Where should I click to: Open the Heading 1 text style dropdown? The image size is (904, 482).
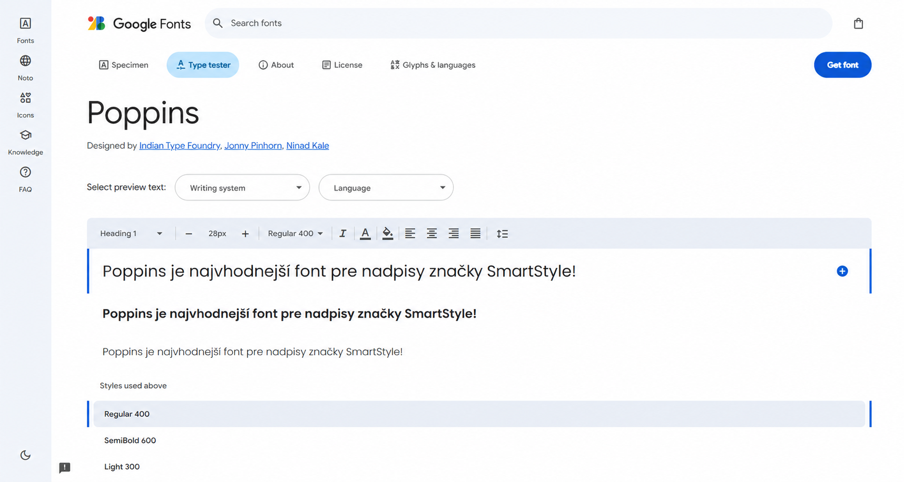pos(131,234)
